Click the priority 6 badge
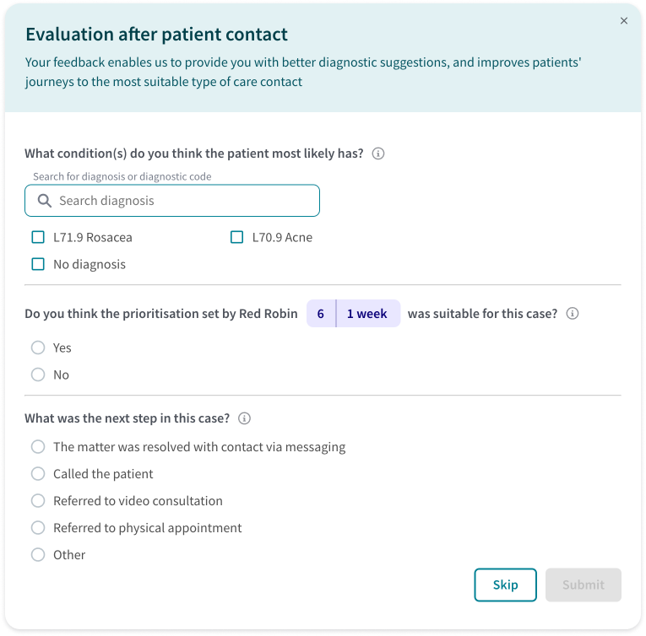 tap(321, 313)
